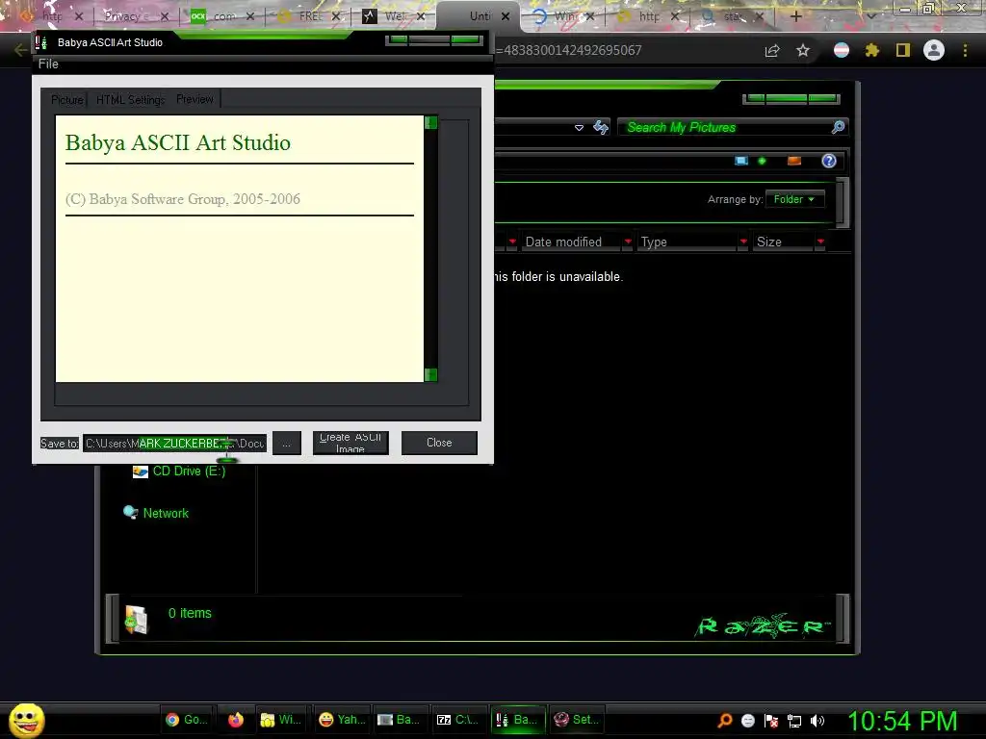Click the Close button in ASCII Art Studio
Image resolution: width=986 pixels, height=739 pixels.
click(439, 443)
